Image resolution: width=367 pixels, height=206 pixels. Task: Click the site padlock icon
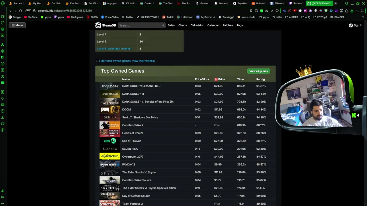(x=34, y=11)
